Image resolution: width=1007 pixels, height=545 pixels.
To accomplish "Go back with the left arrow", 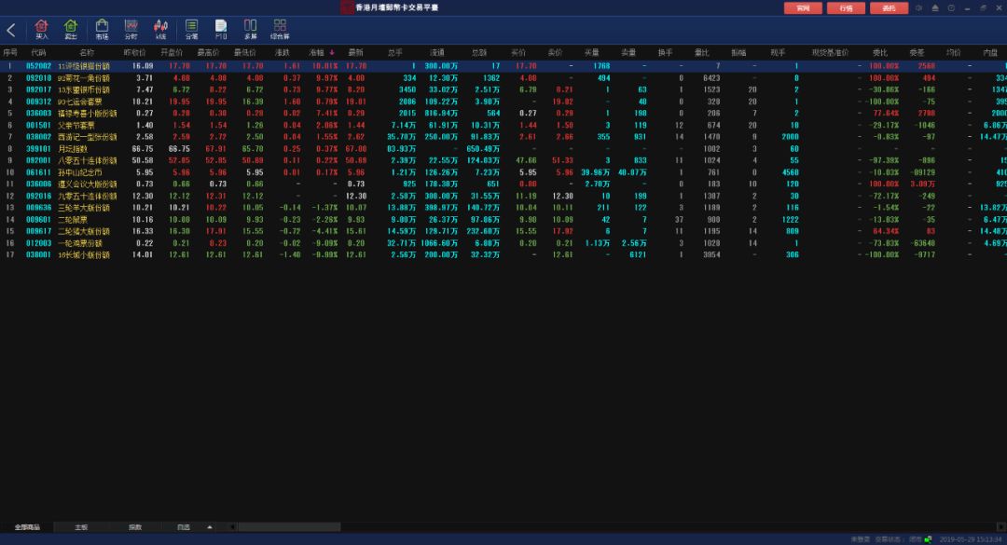I will pyautogui.click(x=11, y=30).
